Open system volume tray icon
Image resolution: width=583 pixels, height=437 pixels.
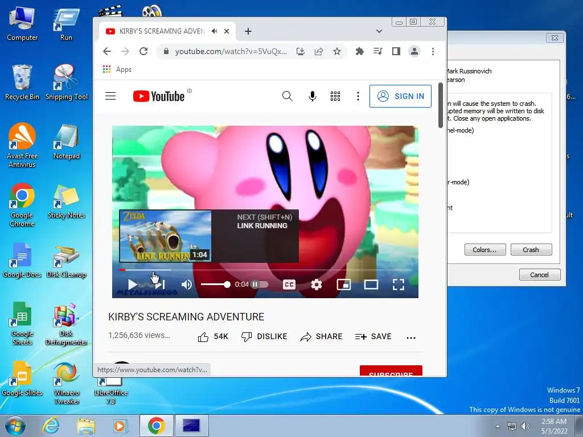(x=525, y=426)
